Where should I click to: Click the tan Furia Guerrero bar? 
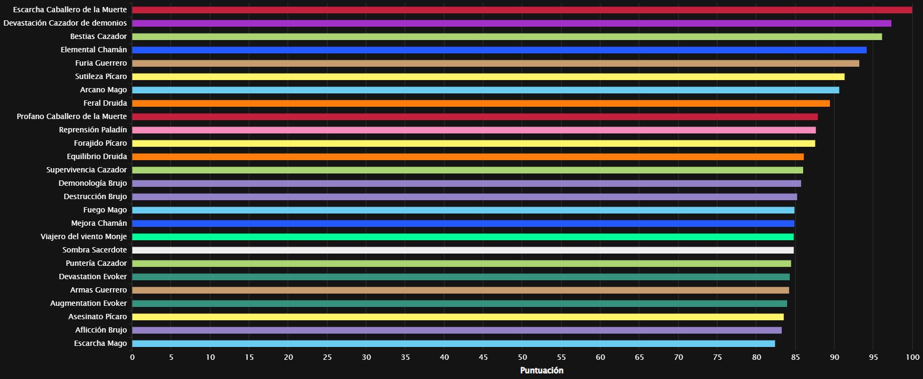[x=495, y=64]
